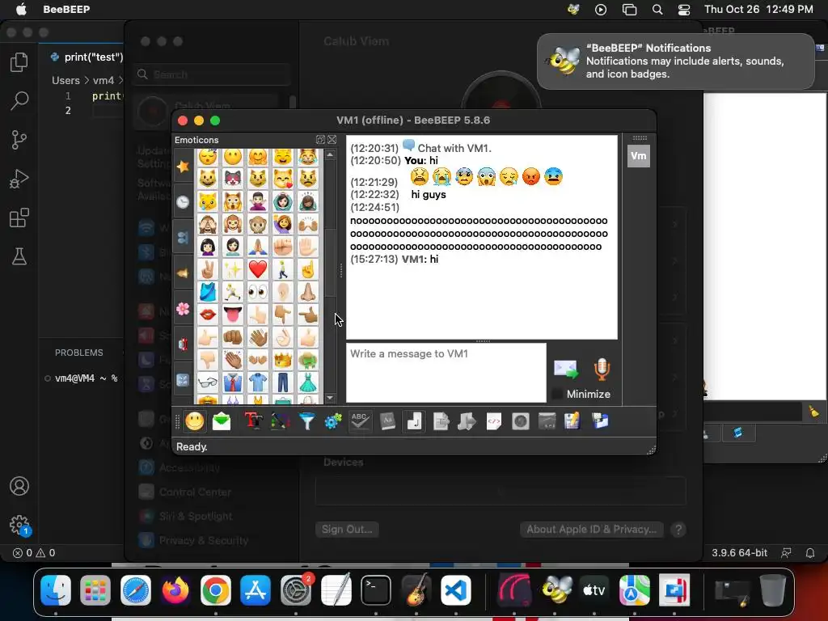Click the code snippet </> icon
Viewport: 828px width, 621px height.
pyautogui.click(x=494, y=421)
